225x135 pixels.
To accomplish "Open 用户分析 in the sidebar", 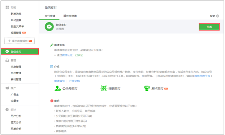I will [x=16, y=116].
